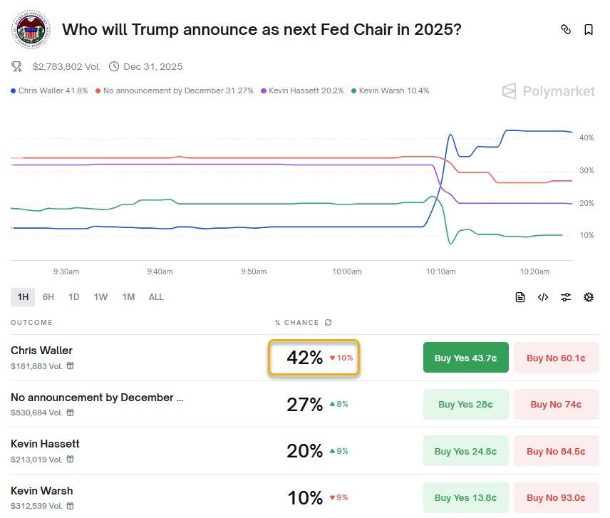The height and width of the screenshot is (518, 610).
Task: Open the document icon below the chart
Action: tap(520, 297)
